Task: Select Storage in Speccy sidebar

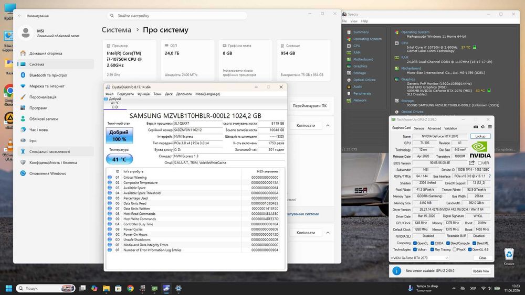Action: tap(360, 73)
